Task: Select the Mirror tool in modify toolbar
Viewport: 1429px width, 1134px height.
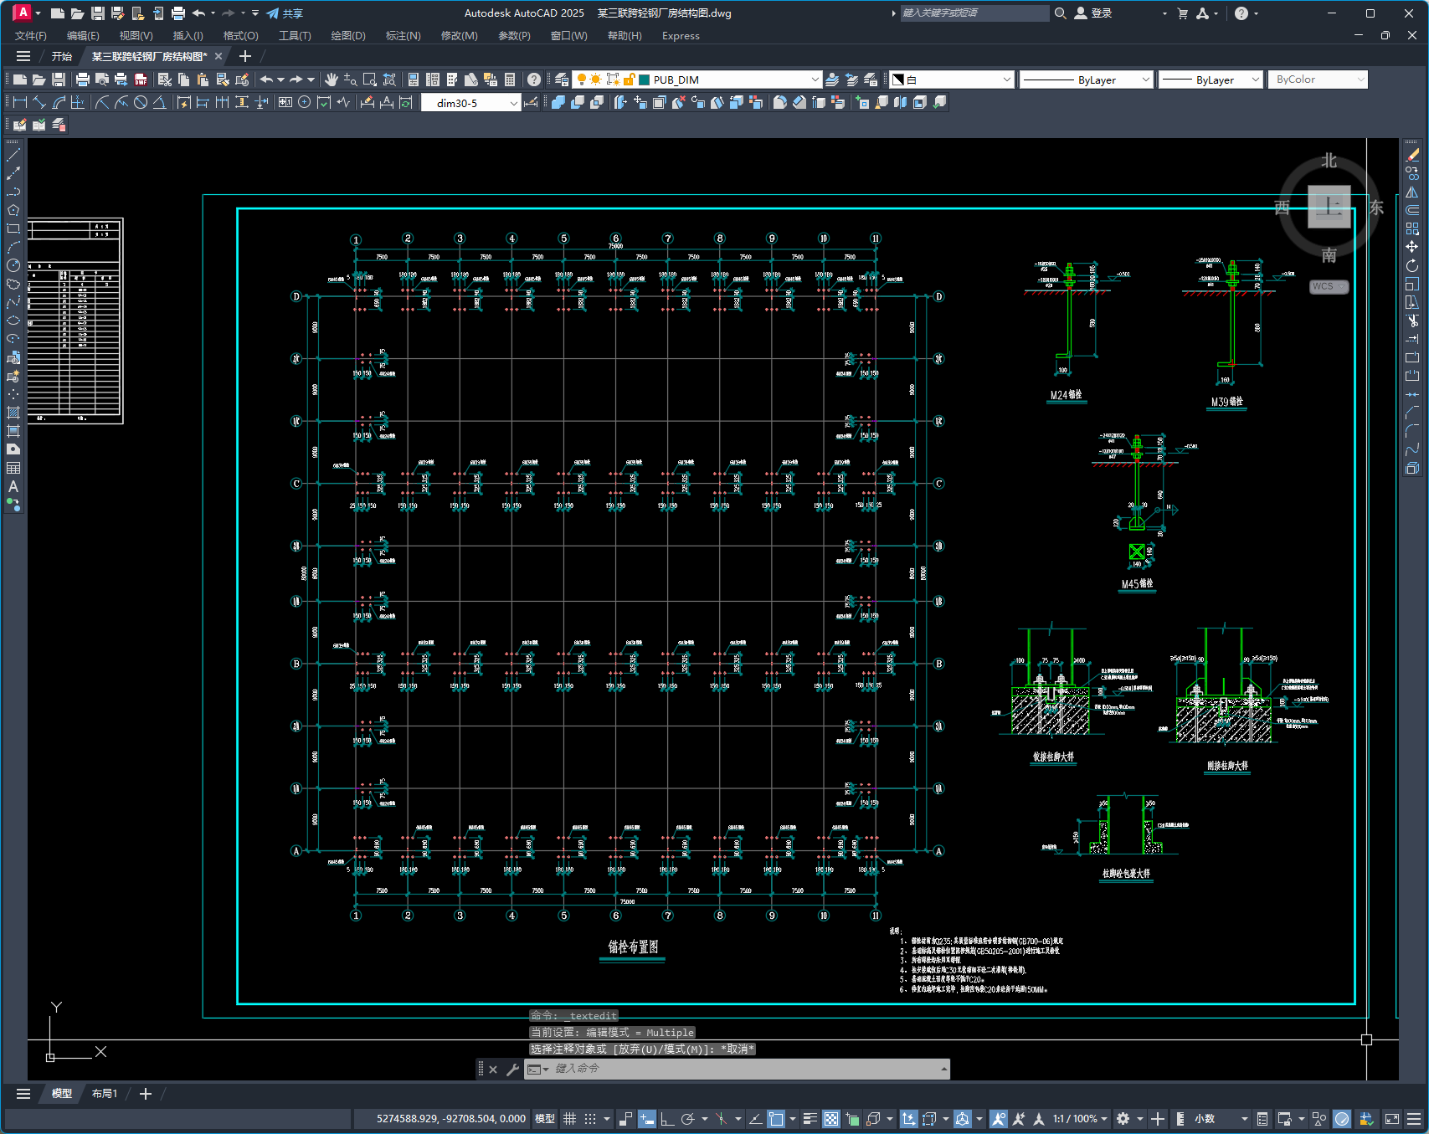Action: (x=1412, y=192)
